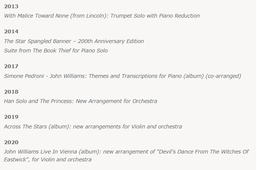Select the With Malice Toward None entry
Screen dimensions: 257x170
click(x=102, y=16)
